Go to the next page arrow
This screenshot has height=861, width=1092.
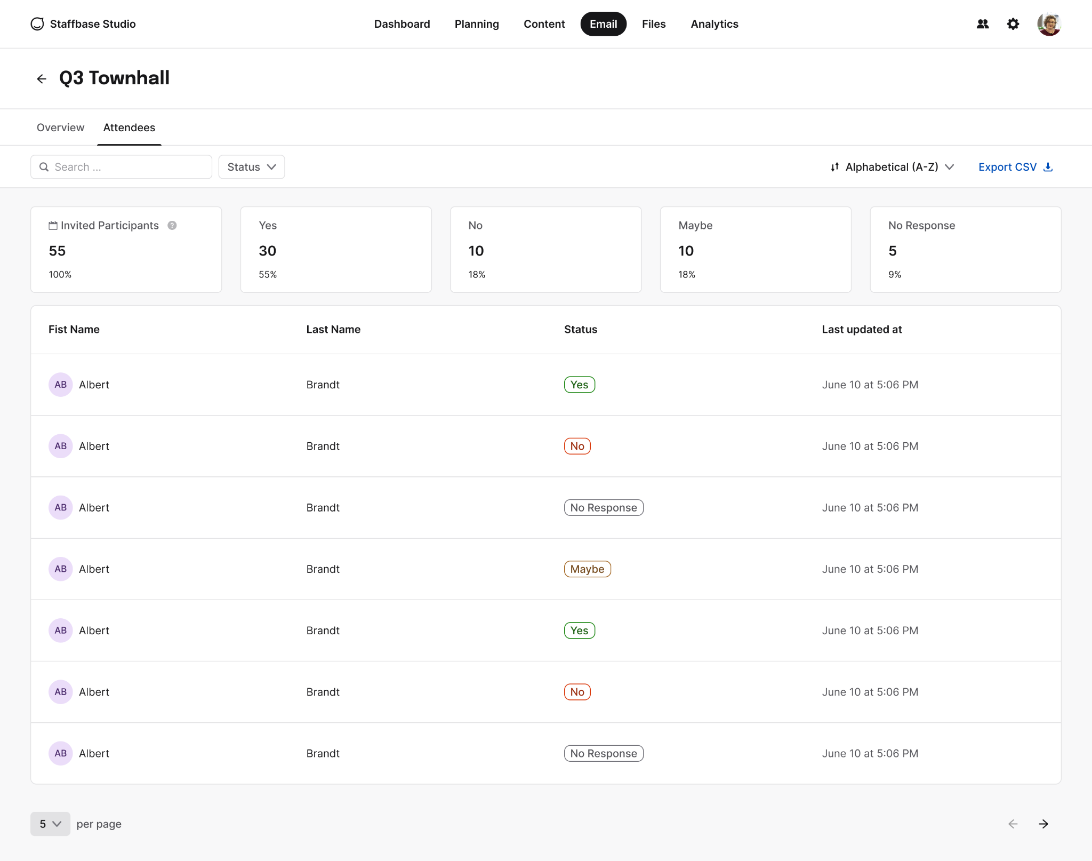(x=1043, y=824)
